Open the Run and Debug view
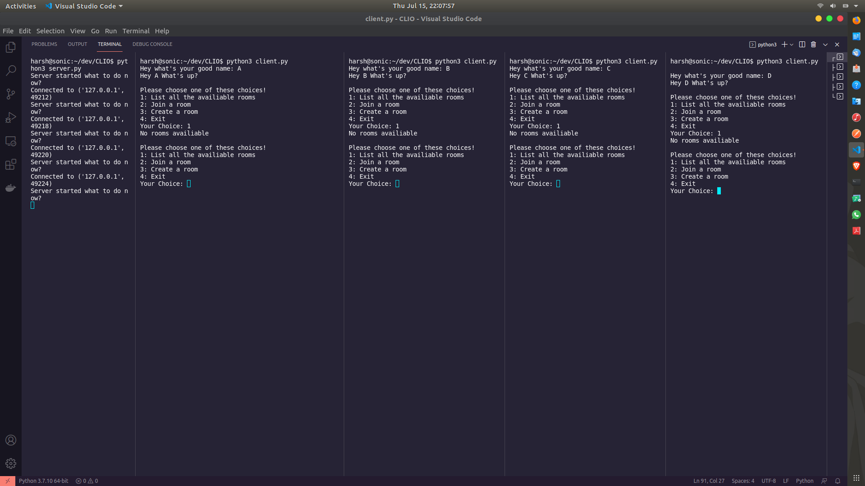This screenshot has height=486, width=865. (10, 117)
